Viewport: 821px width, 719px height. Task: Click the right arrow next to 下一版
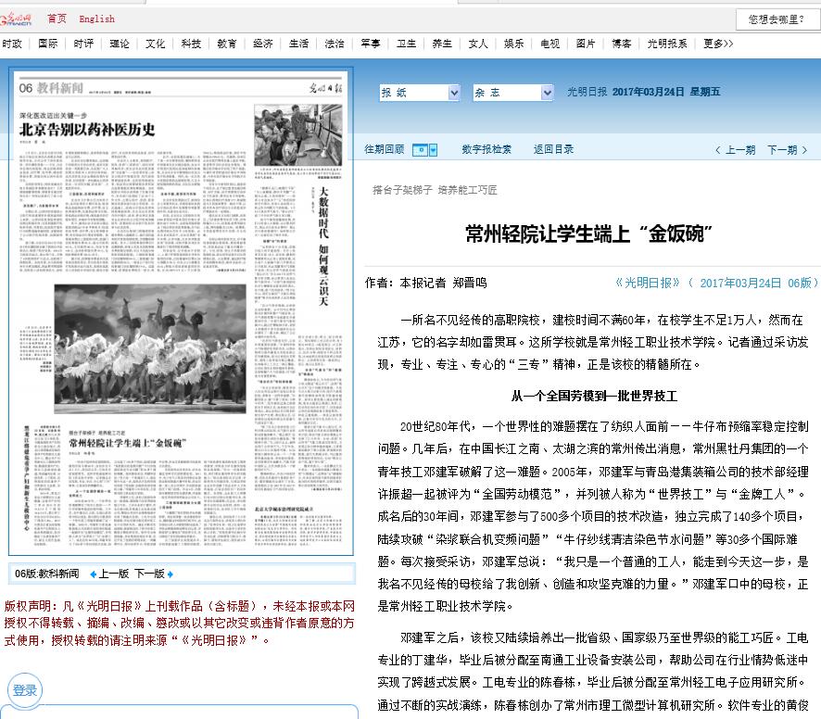(170, 574)
